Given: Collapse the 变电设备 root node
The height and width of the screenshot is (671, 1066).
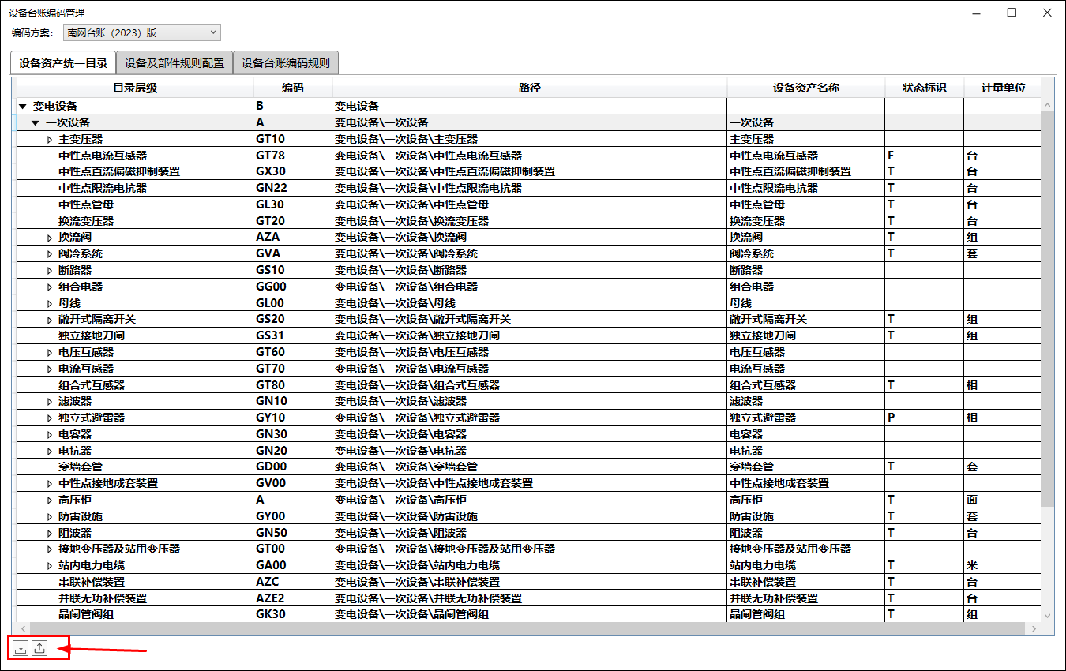Looking at the screenshot, I should point(23,106).
